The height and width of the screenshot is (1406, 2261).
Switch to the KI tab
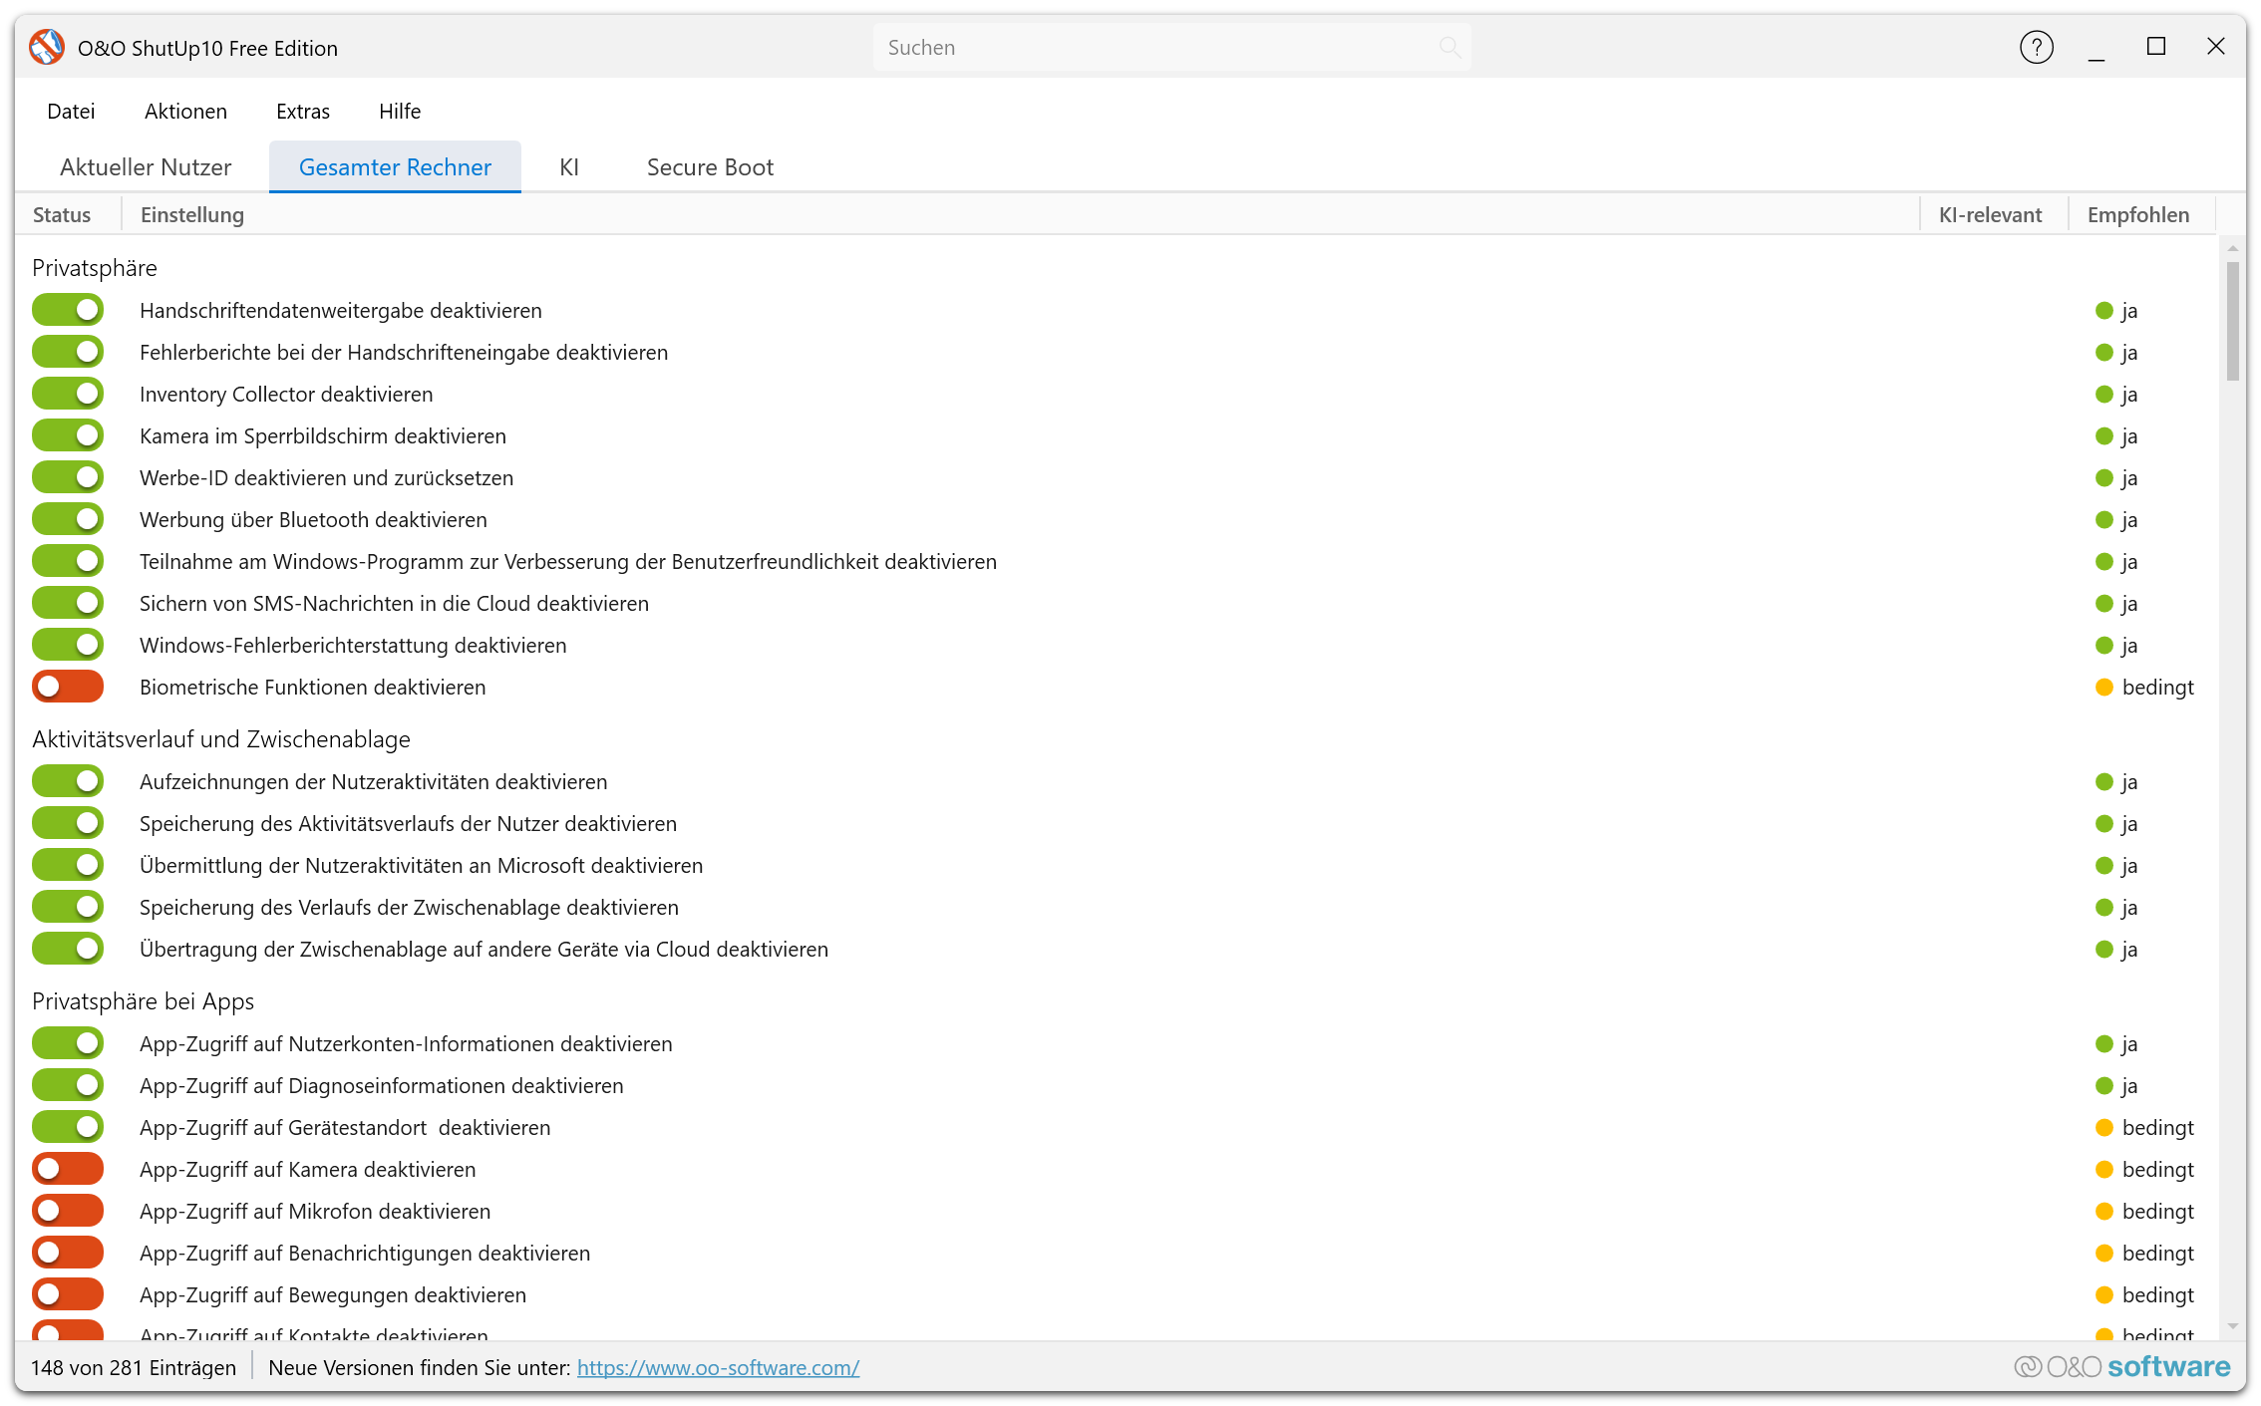click(x=569, y=167)
